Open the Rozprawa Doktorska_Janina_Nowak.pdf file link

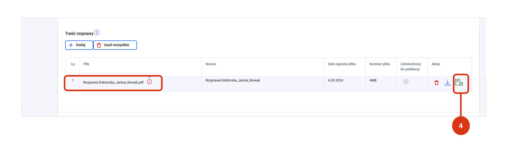click(x=113, y=82)
